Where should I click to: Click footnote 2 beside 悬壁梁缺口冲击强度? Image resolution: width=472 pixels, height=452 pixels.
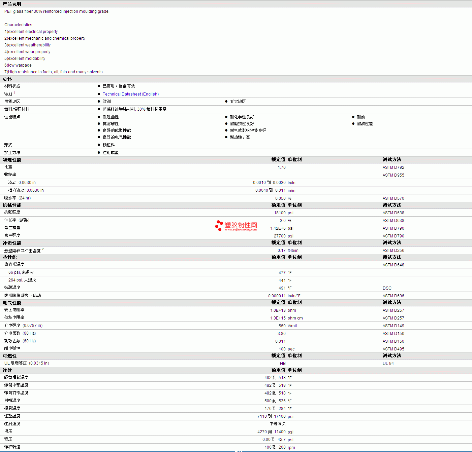[43, 249]
